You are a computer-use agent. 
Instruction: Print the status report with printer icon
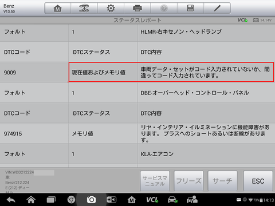(x=137, y=8)
